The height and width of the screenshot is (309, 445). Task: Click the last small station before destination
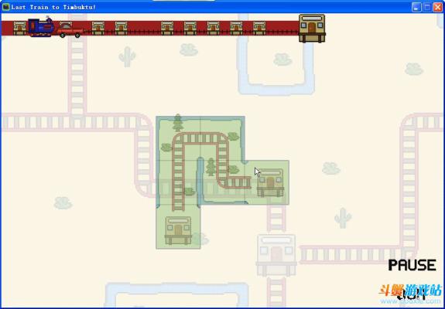click(x=259, y=28)
